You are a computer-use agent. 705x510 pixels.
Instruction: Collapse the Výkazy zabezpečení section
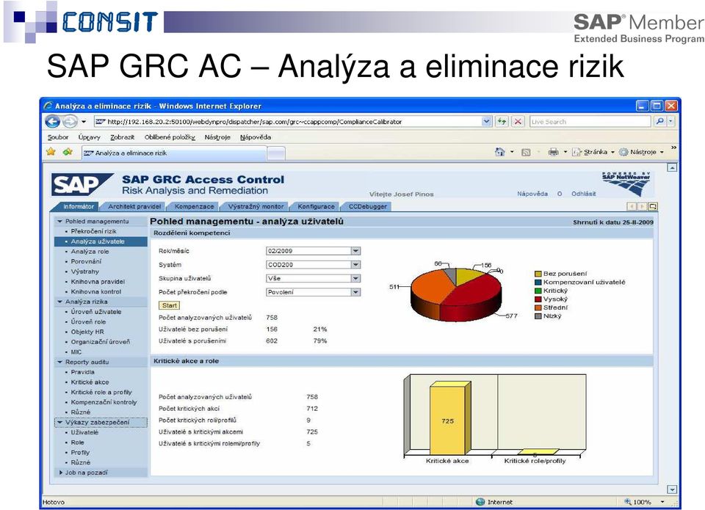tap(59, 423)
